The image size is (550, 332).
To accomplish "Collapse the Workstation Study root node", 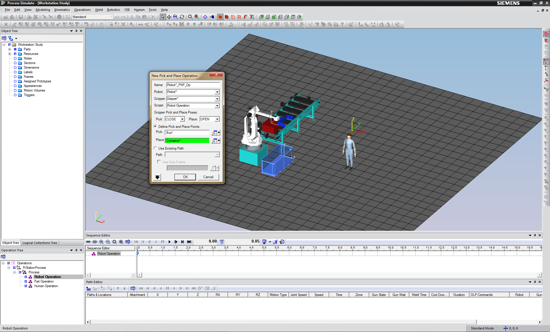I will coord(4,45).
